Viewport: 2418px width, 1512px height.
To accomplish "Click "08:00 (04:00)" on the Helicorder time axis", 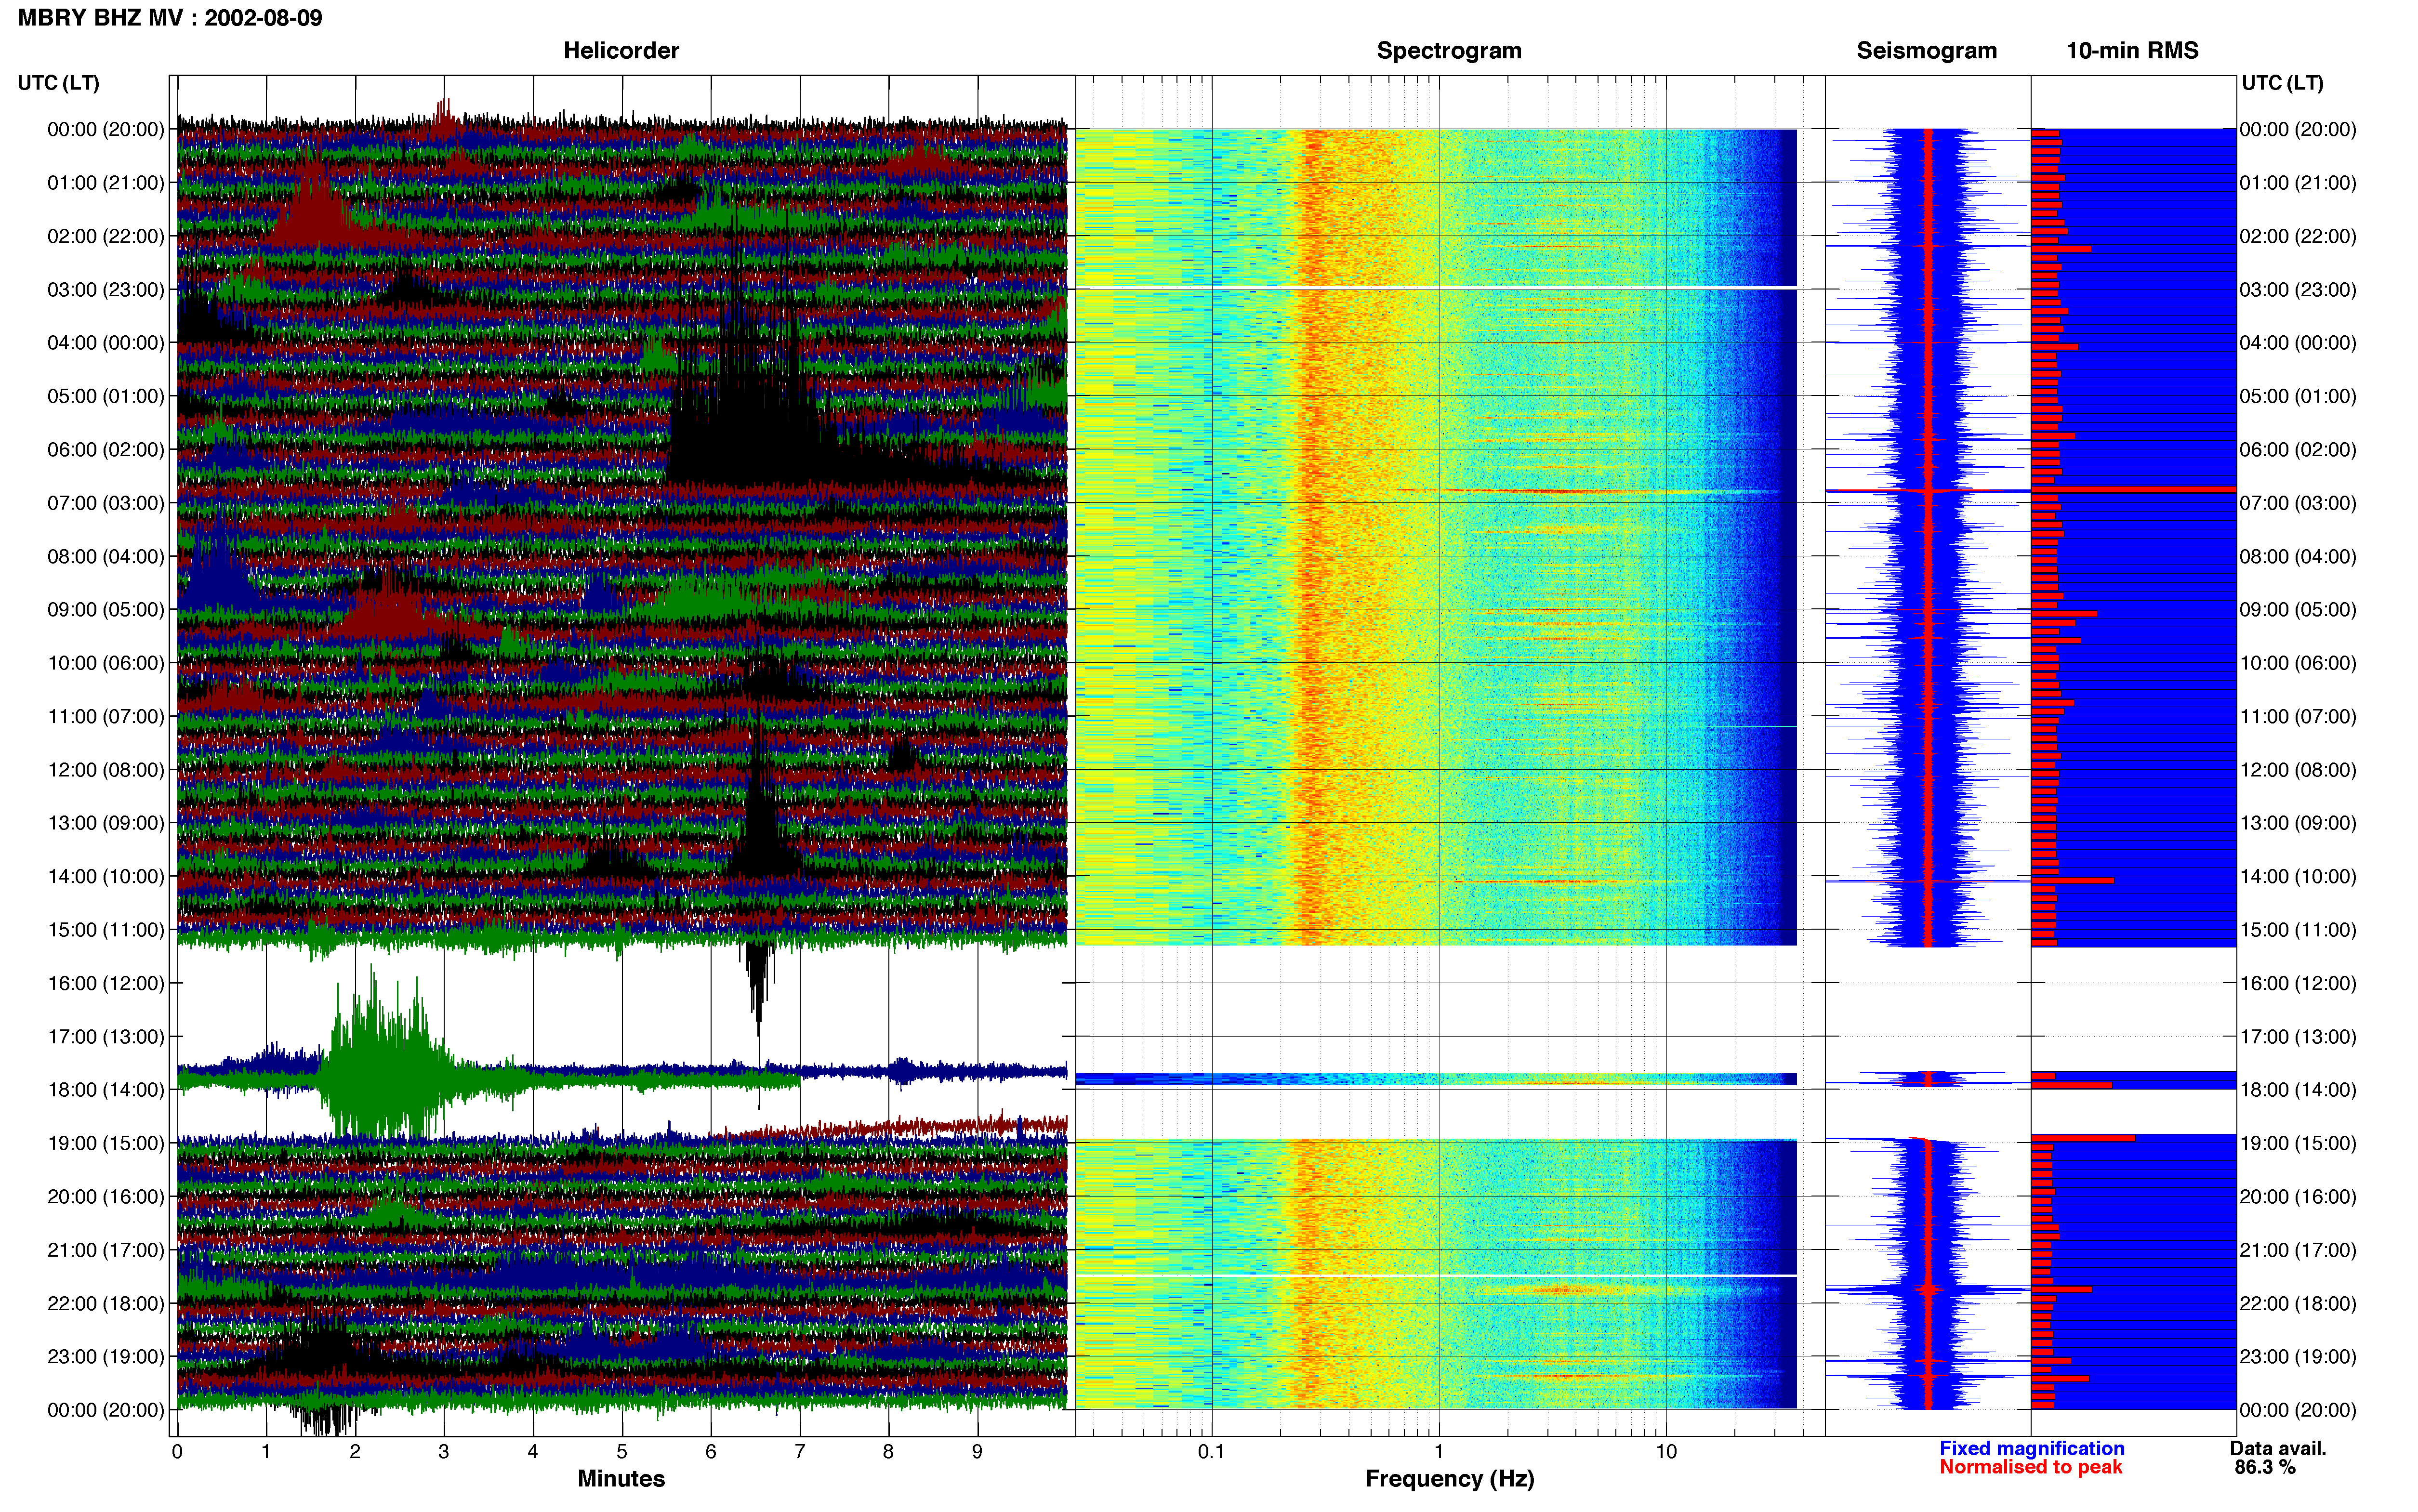I will 106,556.
